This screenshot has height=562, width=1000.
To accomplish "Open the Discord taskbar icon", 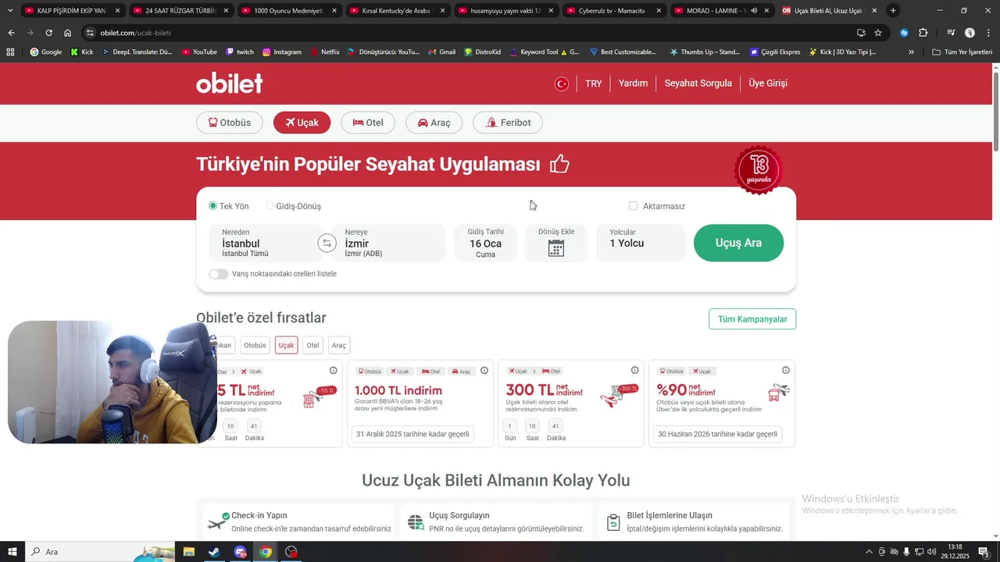I will point(240,552).
